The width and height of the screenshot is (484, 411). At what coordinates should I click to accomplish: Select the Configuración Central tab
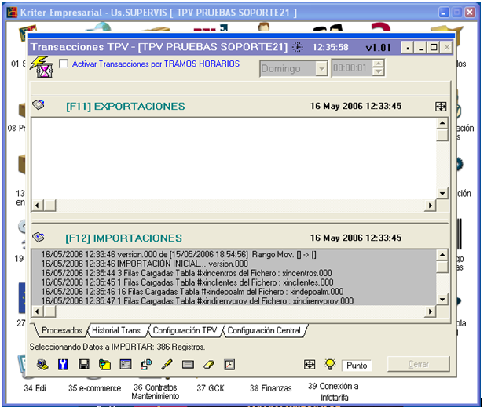264,331
